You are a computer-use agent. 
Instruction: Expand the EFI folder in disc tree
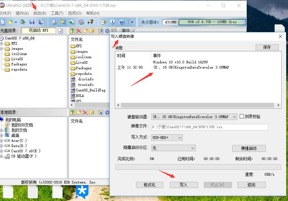[x=1, y=43]
